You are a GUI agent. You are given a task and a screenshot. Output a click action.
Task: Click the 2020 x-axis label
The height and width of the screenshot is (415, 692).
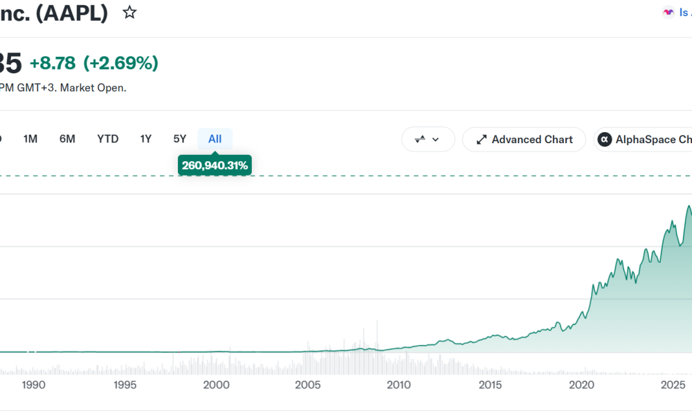pyautogui.click(x=582, y=385)
